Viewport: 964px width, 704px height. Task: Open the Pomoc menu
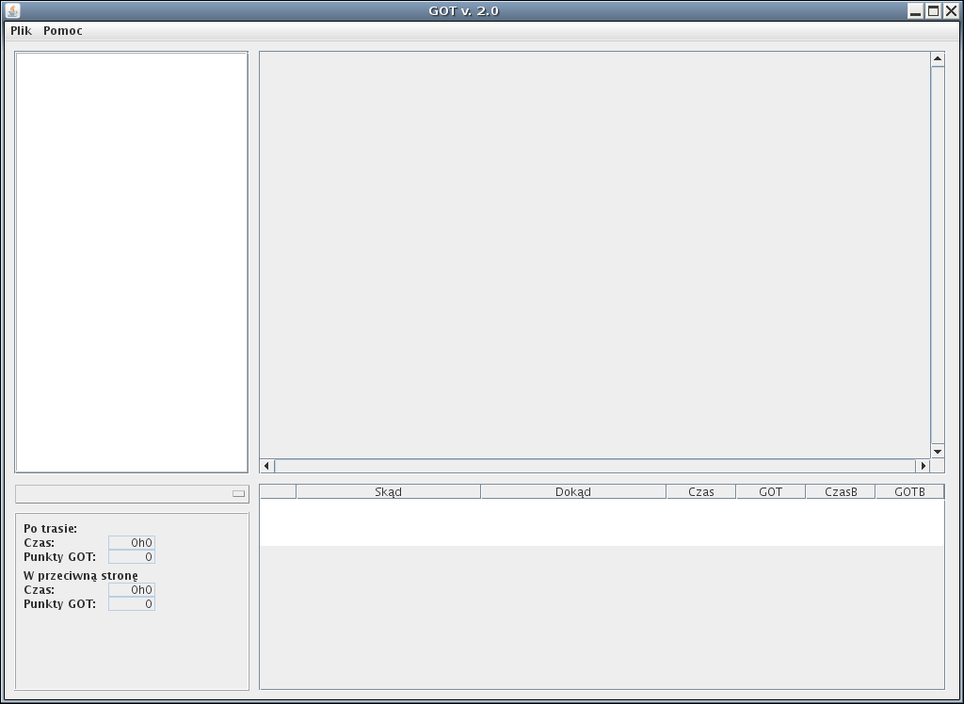click(63, 31)
